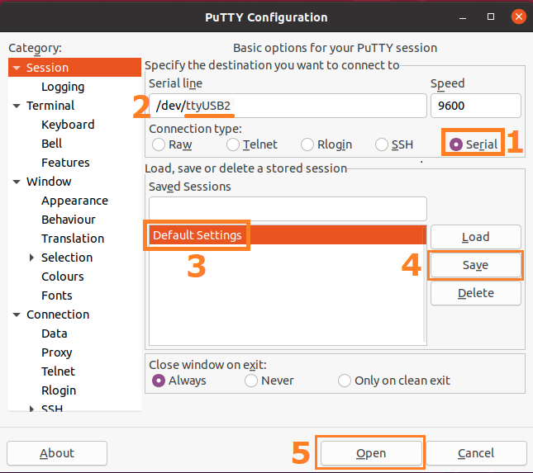Go to the Keyboard settings category
Screen dimensions: 533x473
68,125
